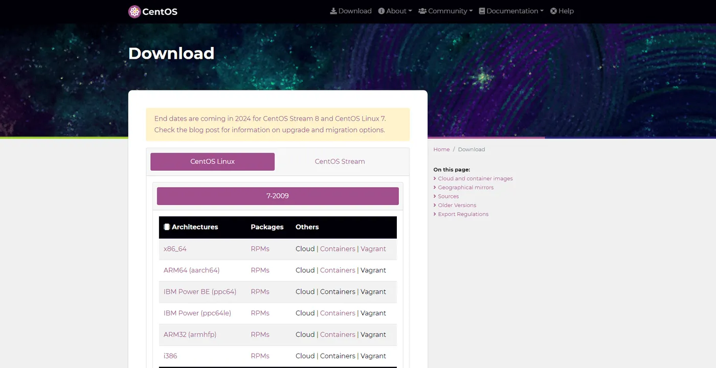
Task: Open the ARM32 (armhfp) link
Action: 190,335
